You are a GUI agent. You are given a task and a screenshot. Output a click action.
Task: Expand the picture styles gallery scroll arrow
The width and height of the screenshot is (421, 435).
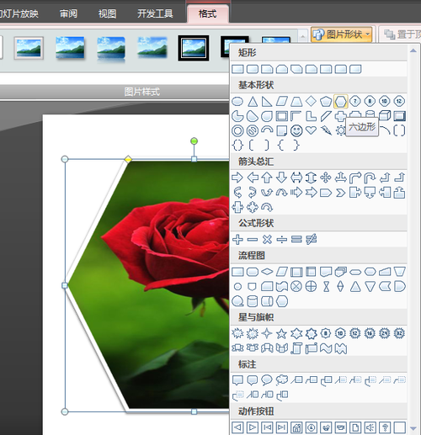coord(302,36)
